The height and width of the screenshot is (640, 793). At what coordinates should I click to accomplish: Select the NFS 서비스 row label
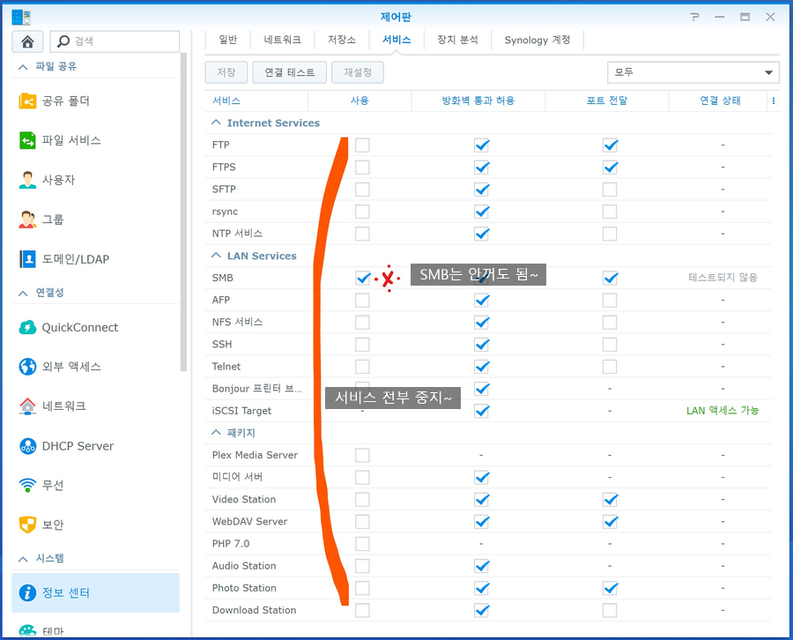(x=237, y=322)
